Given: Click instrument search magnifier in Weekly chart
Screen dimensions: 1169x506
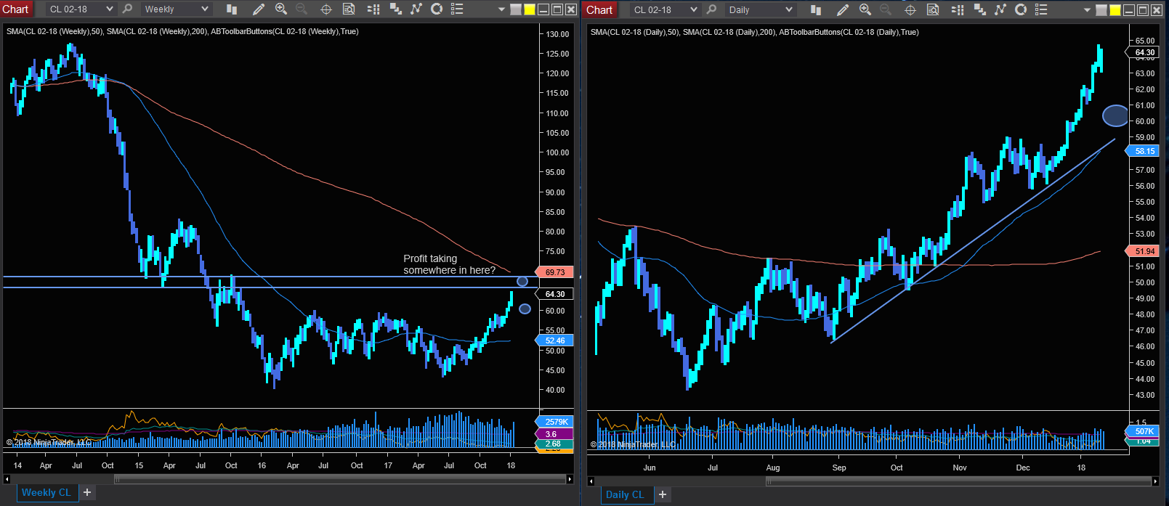Looking at the screenshot, I should coord(127,9).
